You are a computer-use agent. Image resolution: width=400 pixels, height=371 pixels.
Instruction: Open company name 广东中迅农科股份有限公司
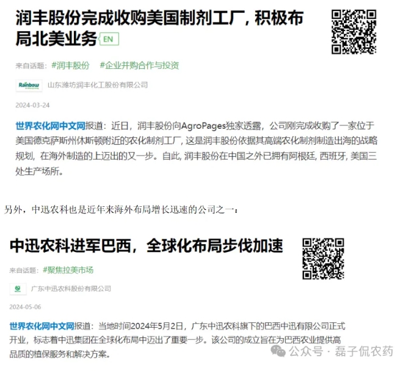[71, 289]
